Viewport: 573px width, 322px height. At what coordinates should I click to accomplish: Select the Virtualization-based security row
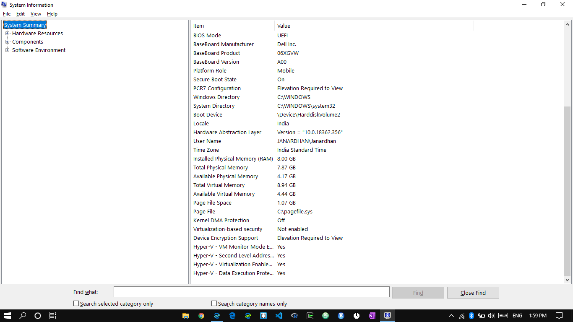(332, 229)
